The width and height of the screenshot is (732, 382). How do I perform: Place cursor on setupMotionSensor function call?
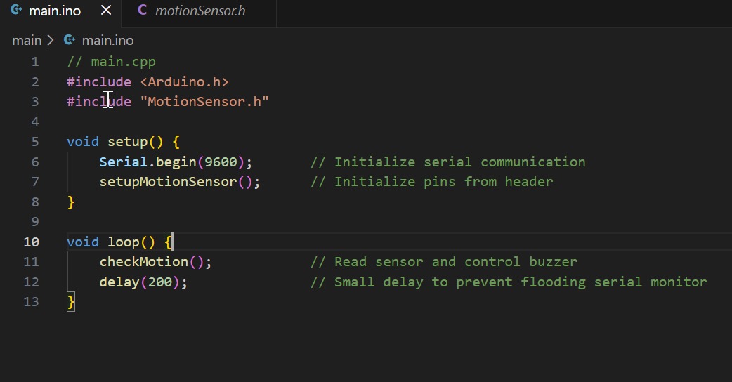click(169, 182)
